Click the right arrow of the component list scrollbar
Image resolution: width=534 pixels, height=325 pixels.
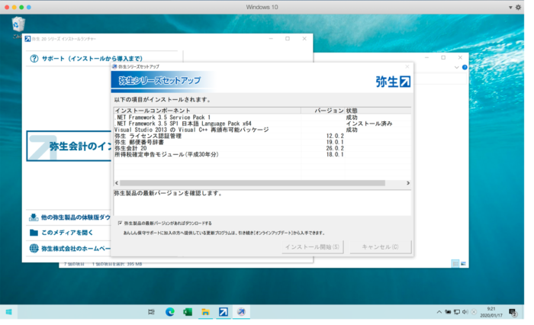tap(408, 183)
